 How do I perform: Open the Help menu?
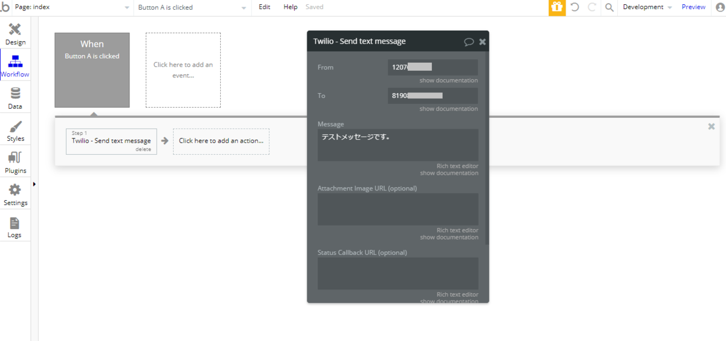pyautogui.click(x=290, y=7)
